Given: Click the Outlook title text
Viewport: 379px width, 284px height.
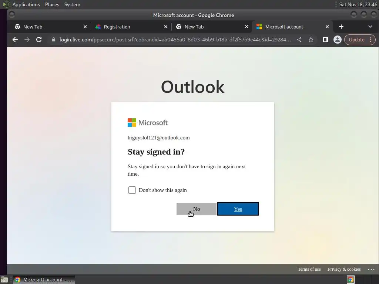Looking at the screenshot, I should point(192,87).
